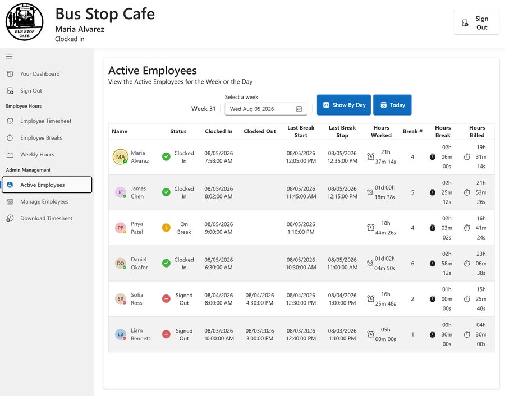Click the Employee Breaks stopwatch icon
Image resolution: width=505 pixels, height=396 pixels.
pyautogui.click(x=10, y=137)
